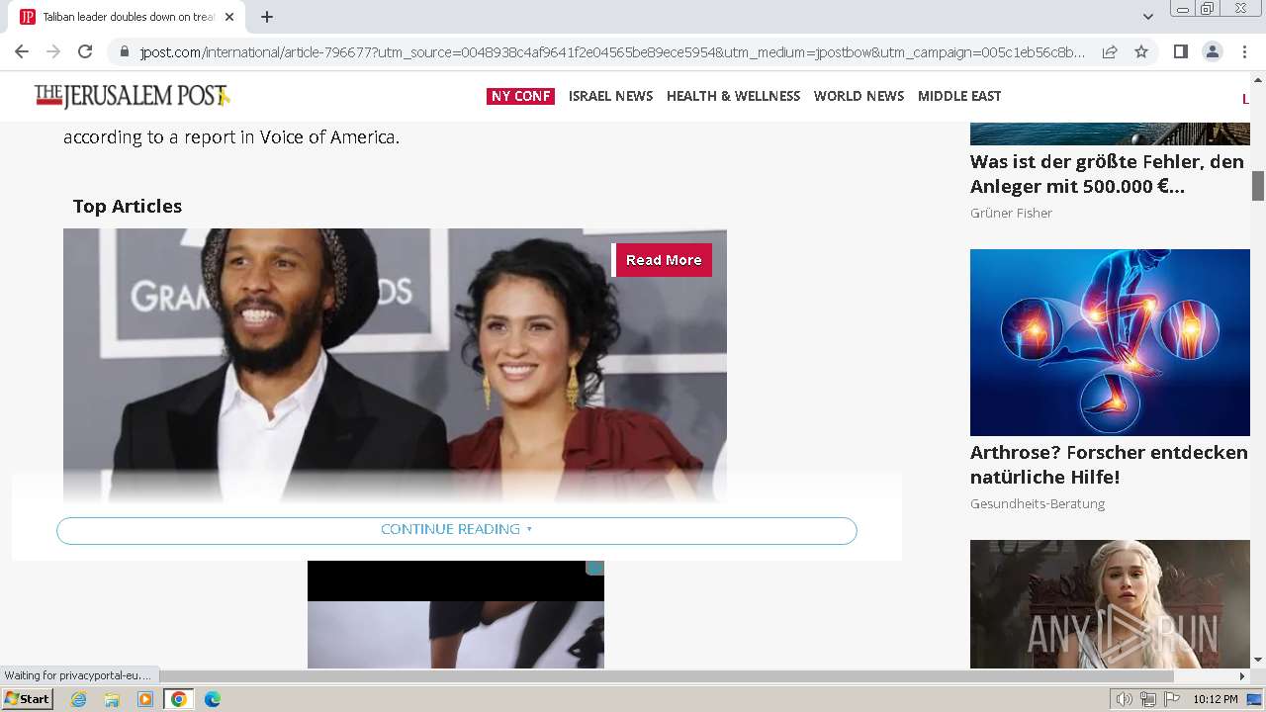Open the Windows Start button
This screenshot has width=1266, height=712.
tap(28, 699)
